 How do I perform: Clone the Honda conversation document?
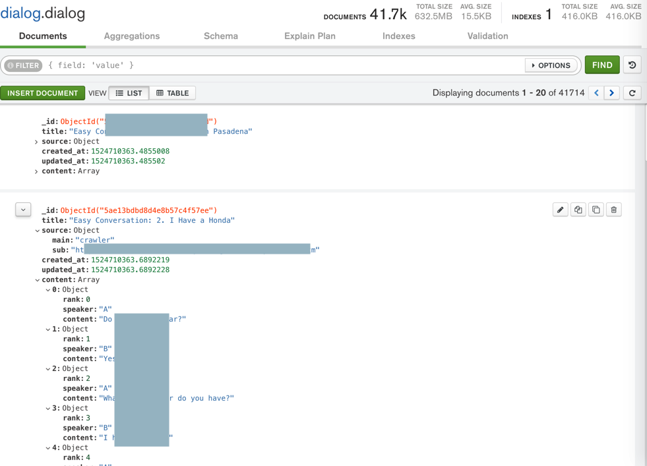click(596, 210)
